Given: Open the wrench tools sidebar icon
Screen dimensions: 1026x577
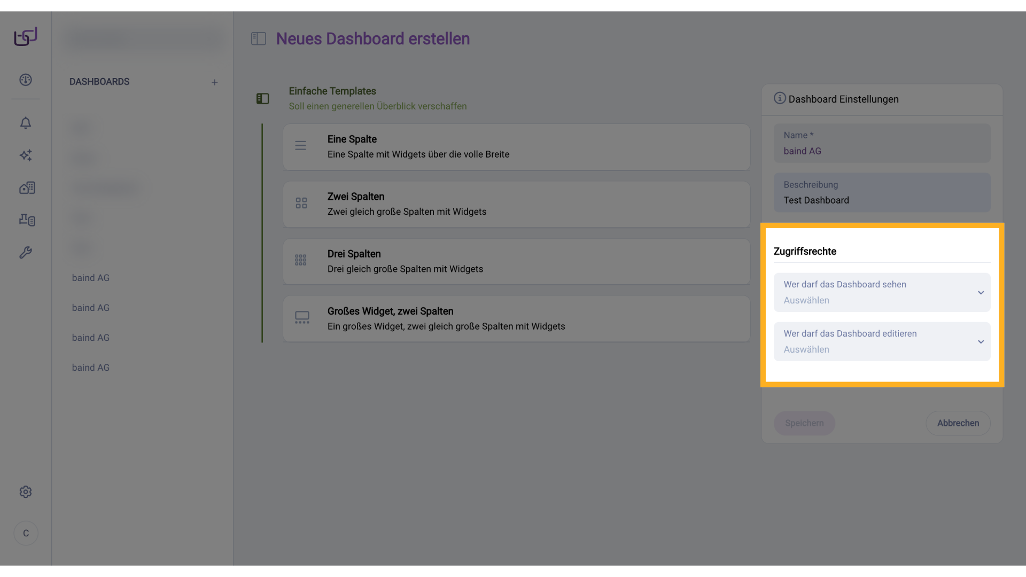Looking at the screenshot, I should pyautogui.click(x=26, y=252).
